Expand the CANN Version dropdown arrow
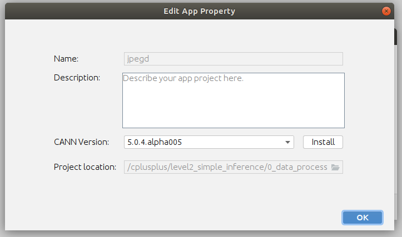This screenshot has height=237, width=402. click(x=288, y=142)
